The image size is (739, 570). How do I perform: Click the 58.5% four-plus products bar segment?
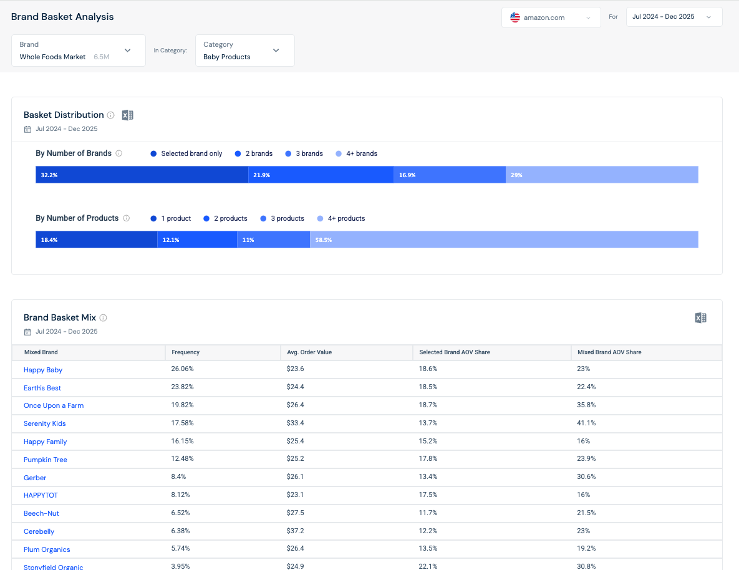[x=505, y=239]
